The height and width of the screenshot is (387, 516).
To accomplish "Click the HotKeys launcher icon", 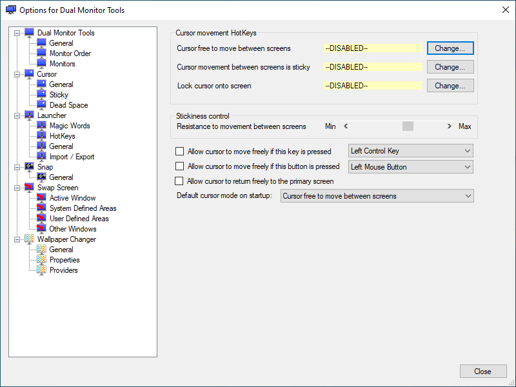I will coord(41,136).
